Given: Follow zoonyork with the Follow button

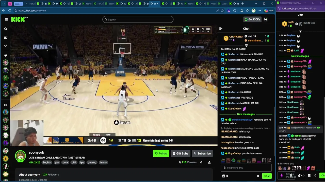Looking at the screenshot, I should 161,153.
